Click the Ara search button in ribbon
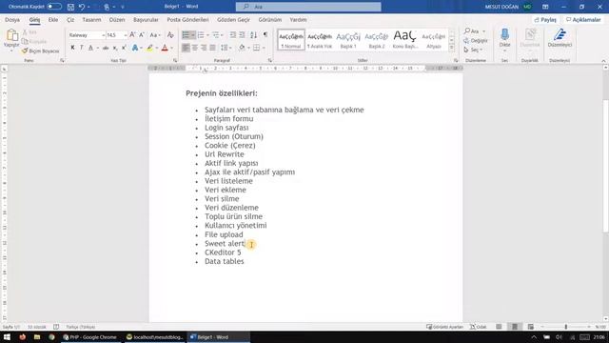The image size is (609, 343). coord(475,31)
